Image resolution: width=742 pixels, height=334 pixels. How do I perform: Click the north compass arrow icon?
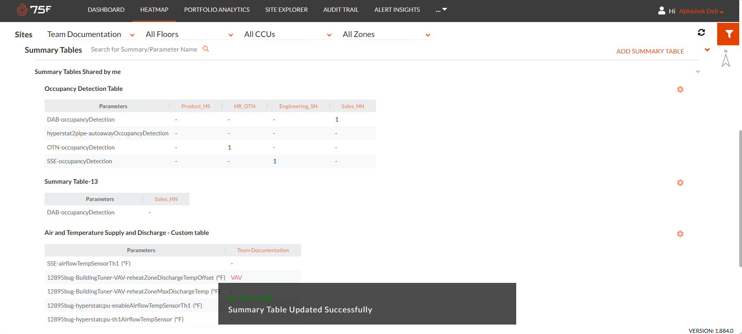tap(726, 58)
